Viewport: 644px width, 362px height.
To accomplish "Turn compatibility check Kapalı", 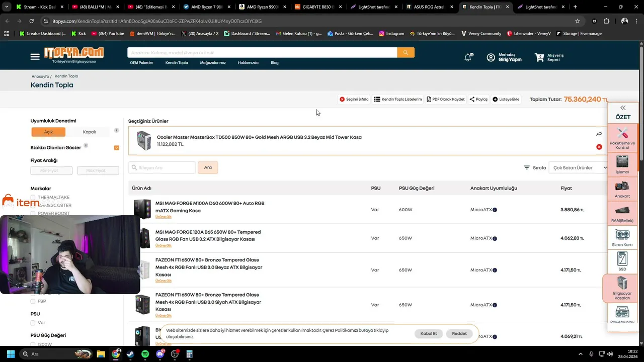I will point(89,132).
